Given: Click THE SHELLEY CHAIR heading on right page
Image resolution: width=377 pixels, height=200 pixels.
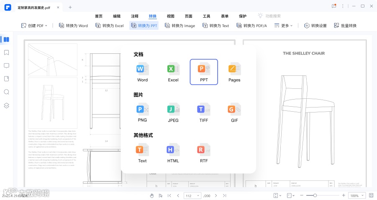Looking at the screenshot, I should pos(304,53).
